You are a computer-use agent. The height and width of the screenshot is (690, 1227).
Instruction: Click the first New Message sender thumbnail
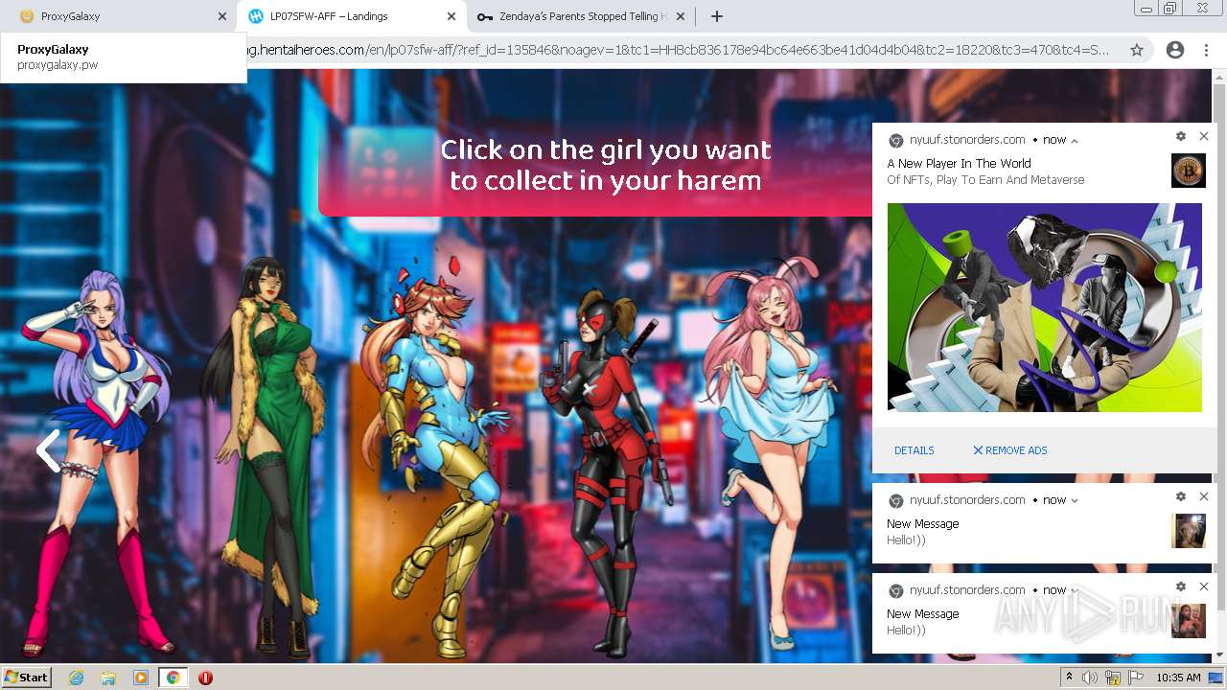[x=1189, y=531]
